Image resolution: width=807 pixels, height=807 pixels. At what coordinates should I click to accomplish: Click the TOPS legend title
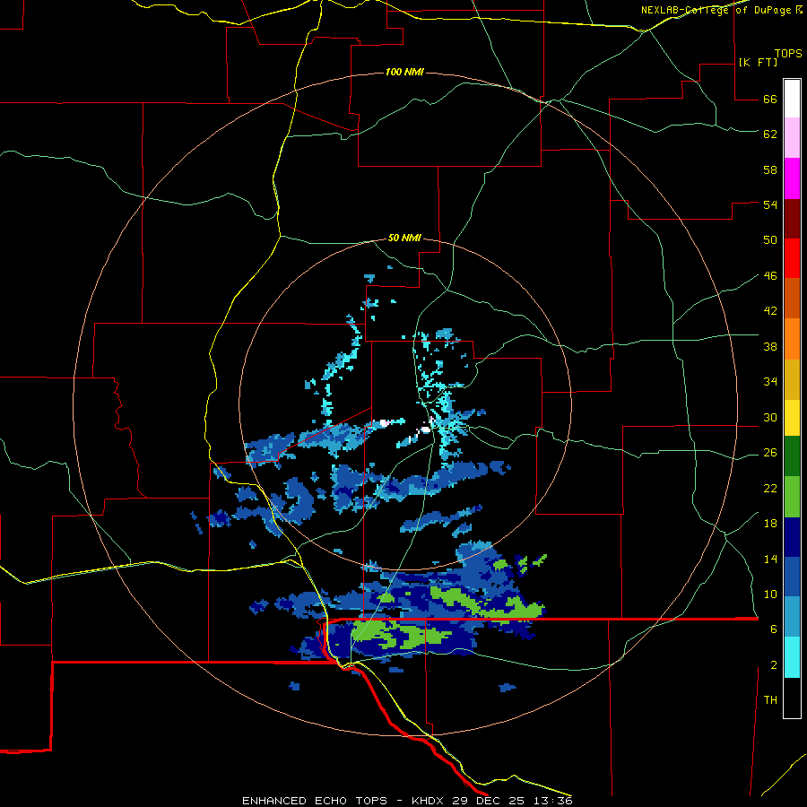[x=788, y=54]
